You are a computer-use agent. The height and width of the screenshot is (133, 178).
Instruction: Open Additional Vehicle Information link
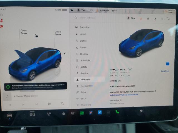124,95
